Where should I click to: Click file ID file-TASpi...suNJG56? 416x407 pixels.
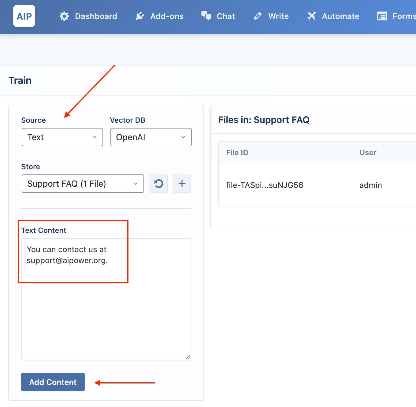pyautogui.click(x=265, y=185)
